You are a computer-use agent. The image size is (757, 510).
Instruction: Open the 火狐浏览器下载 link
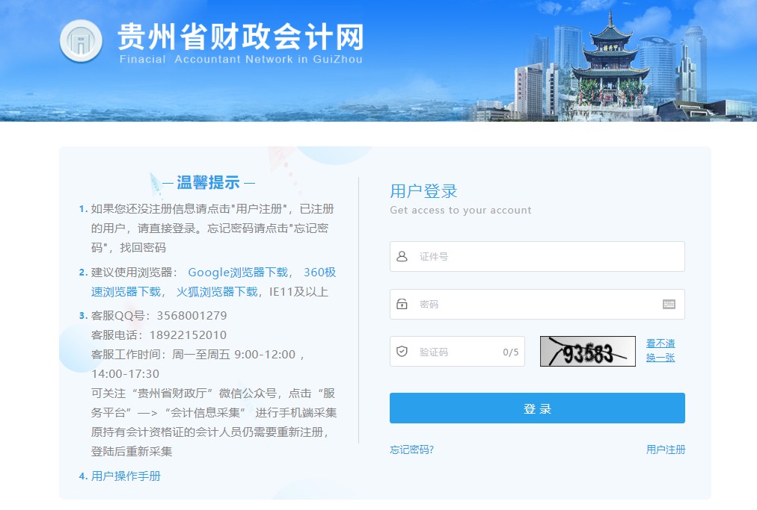(217, 292)
